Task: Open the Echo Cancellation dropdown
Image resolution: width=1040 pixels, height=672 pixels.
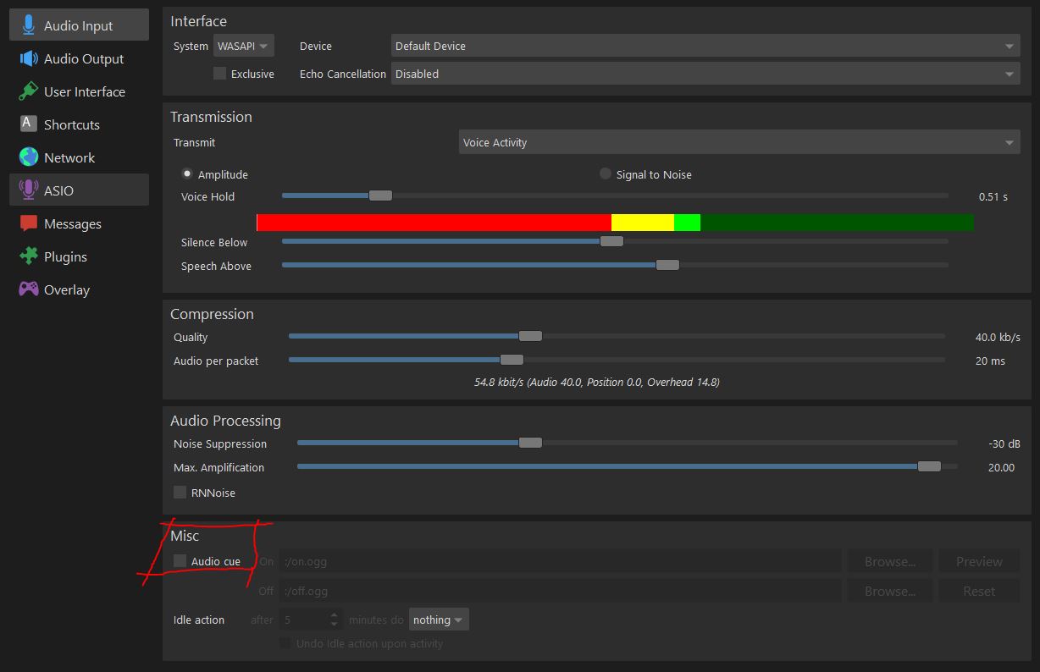Action: pos(705,74)
